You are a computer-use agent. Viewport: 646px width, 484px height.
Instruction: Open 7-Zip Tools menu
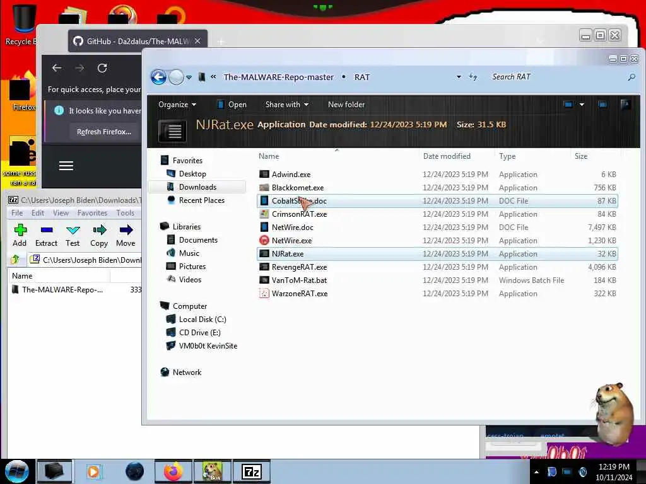[126, 213]
